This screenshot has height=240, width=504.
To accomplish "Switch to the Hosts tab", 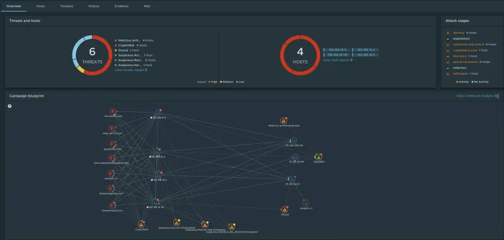I will (40, 6).
